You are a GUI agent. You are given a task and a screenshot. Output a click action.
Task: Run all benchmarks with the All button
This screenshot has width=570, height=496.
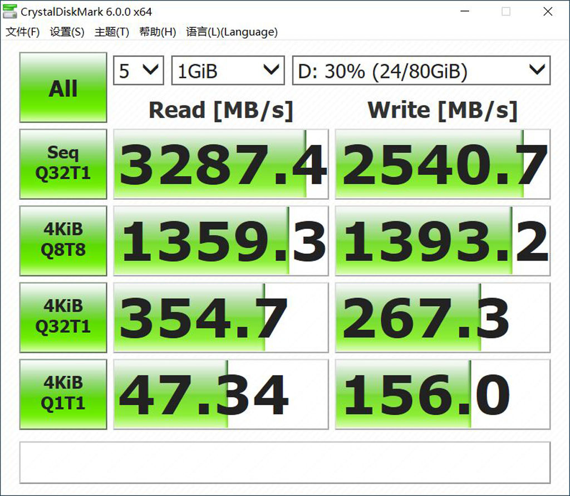[62, 87]
